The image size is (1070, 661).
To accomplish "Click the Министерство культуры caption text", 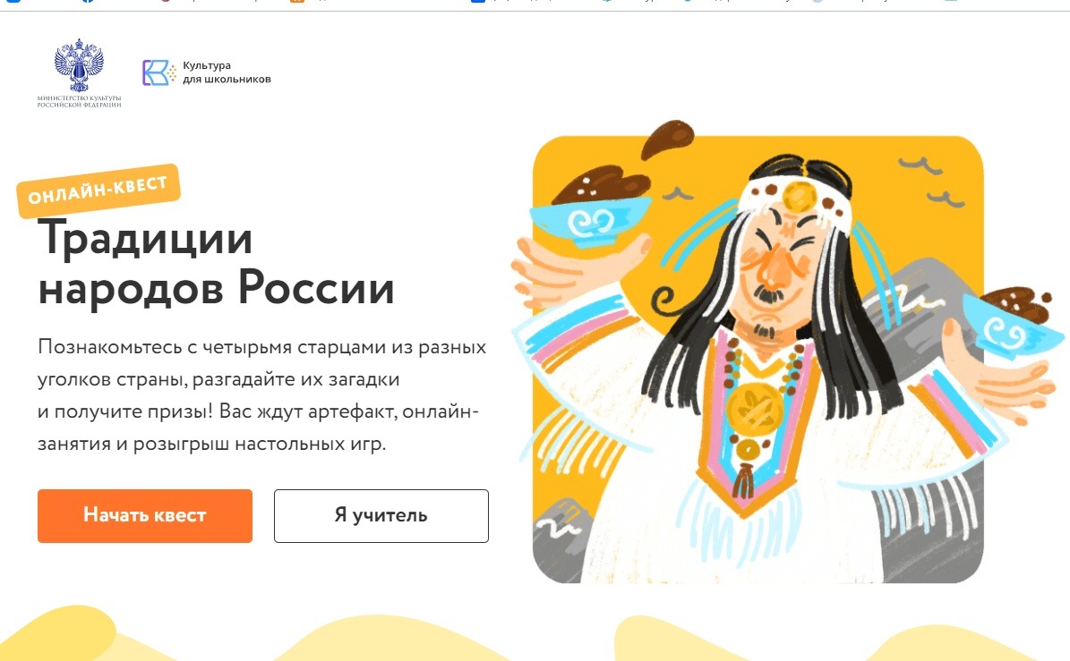I will coord(79,102).
